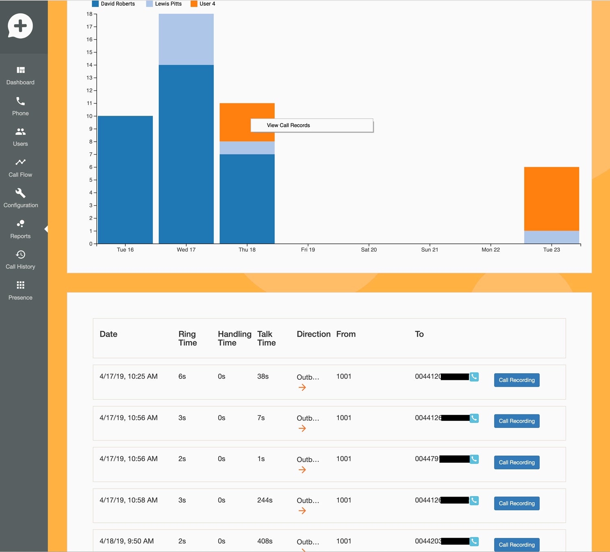Screen dimensions: 610x552
Task: Go to Phone in the sidebar
Action: (x=20, y=101)
